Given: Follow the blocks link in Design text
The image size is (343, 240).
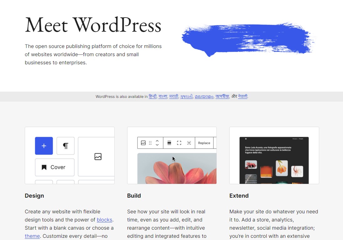Looking at the screenshot, I should (x=104, y=220).
